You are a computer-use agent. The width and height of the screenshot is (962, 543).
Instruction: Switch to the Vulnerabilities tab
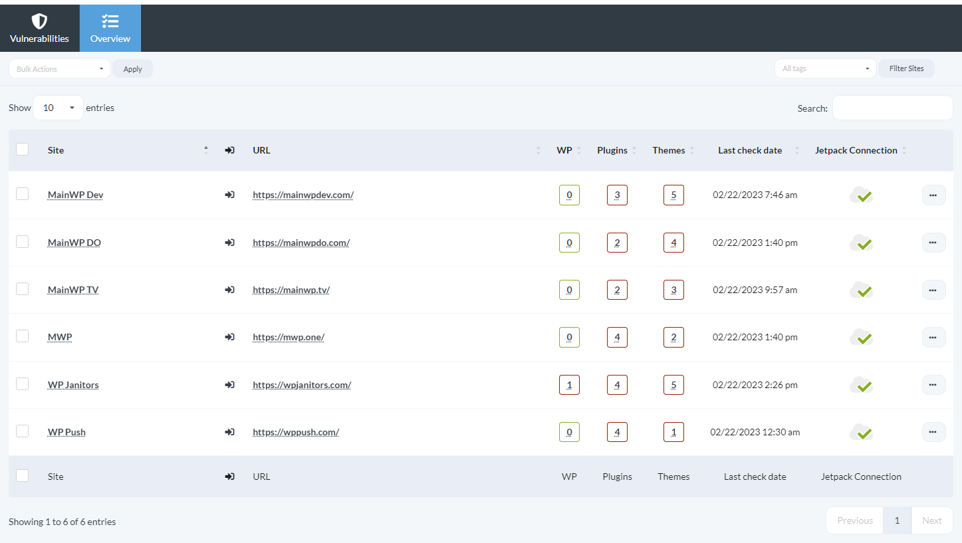click(x=39, y=28)
